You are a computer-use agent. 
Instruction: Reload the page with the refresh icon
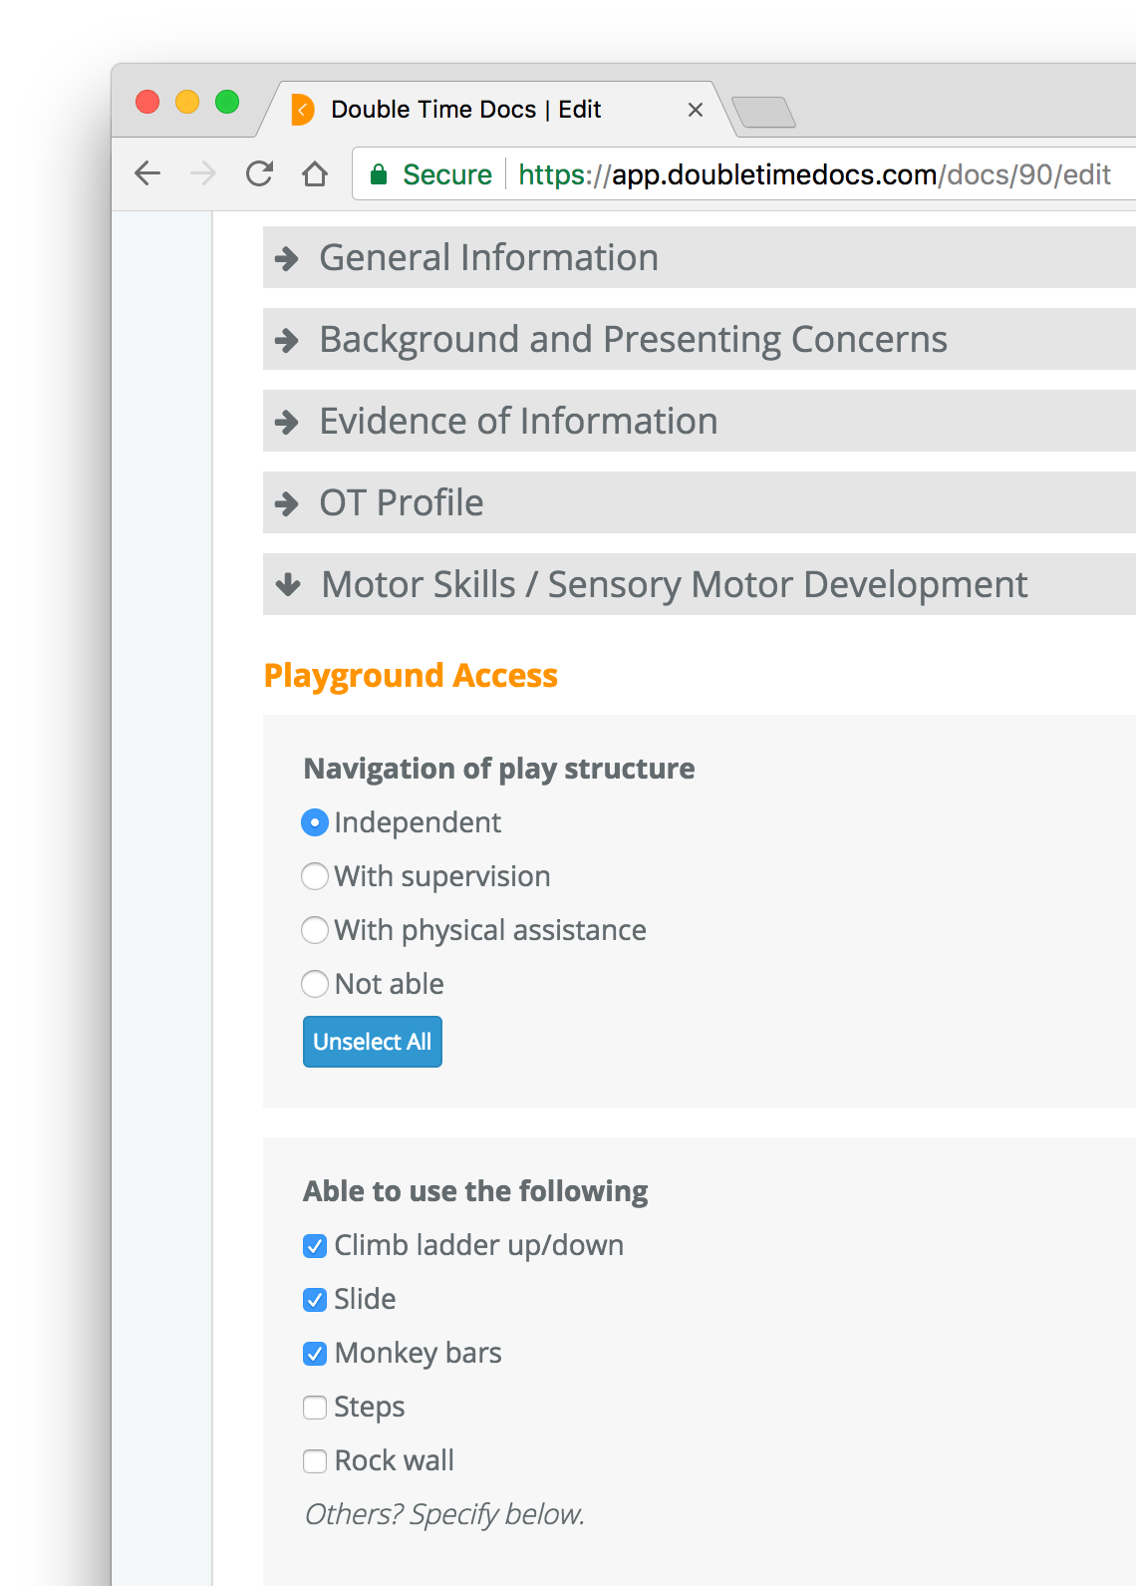click(x=259, y=173)
